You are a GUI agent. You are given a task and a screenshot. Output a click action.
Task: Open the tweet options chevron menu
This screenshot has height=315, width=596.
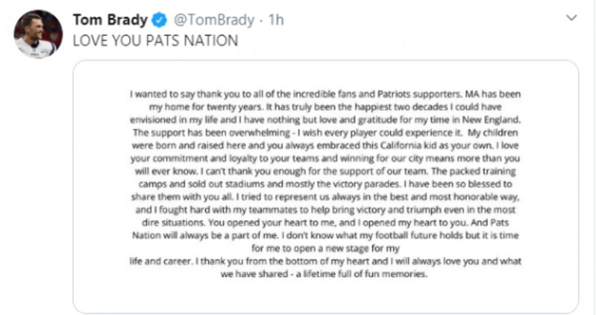pos(572,18)
